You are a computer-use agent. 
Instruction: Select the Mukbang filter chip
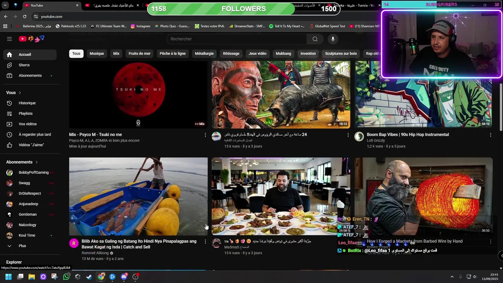pyautogui.click(x=283, y=53)
